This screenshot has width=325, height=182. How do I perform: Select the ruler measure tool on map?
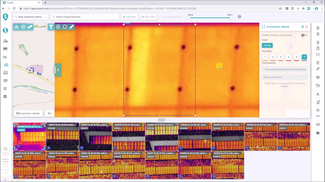(x=30, y=27)
